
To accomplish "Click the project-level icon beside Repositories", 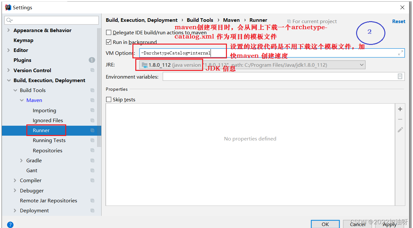I will (93, 150).
